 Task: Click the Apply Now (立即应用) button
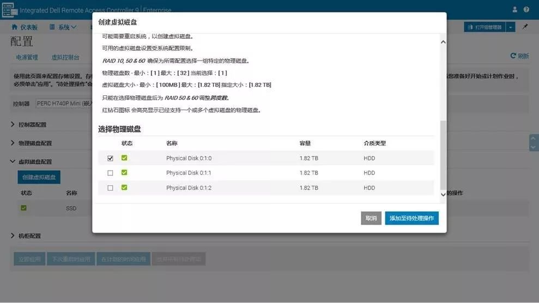[x=29, y=259]
